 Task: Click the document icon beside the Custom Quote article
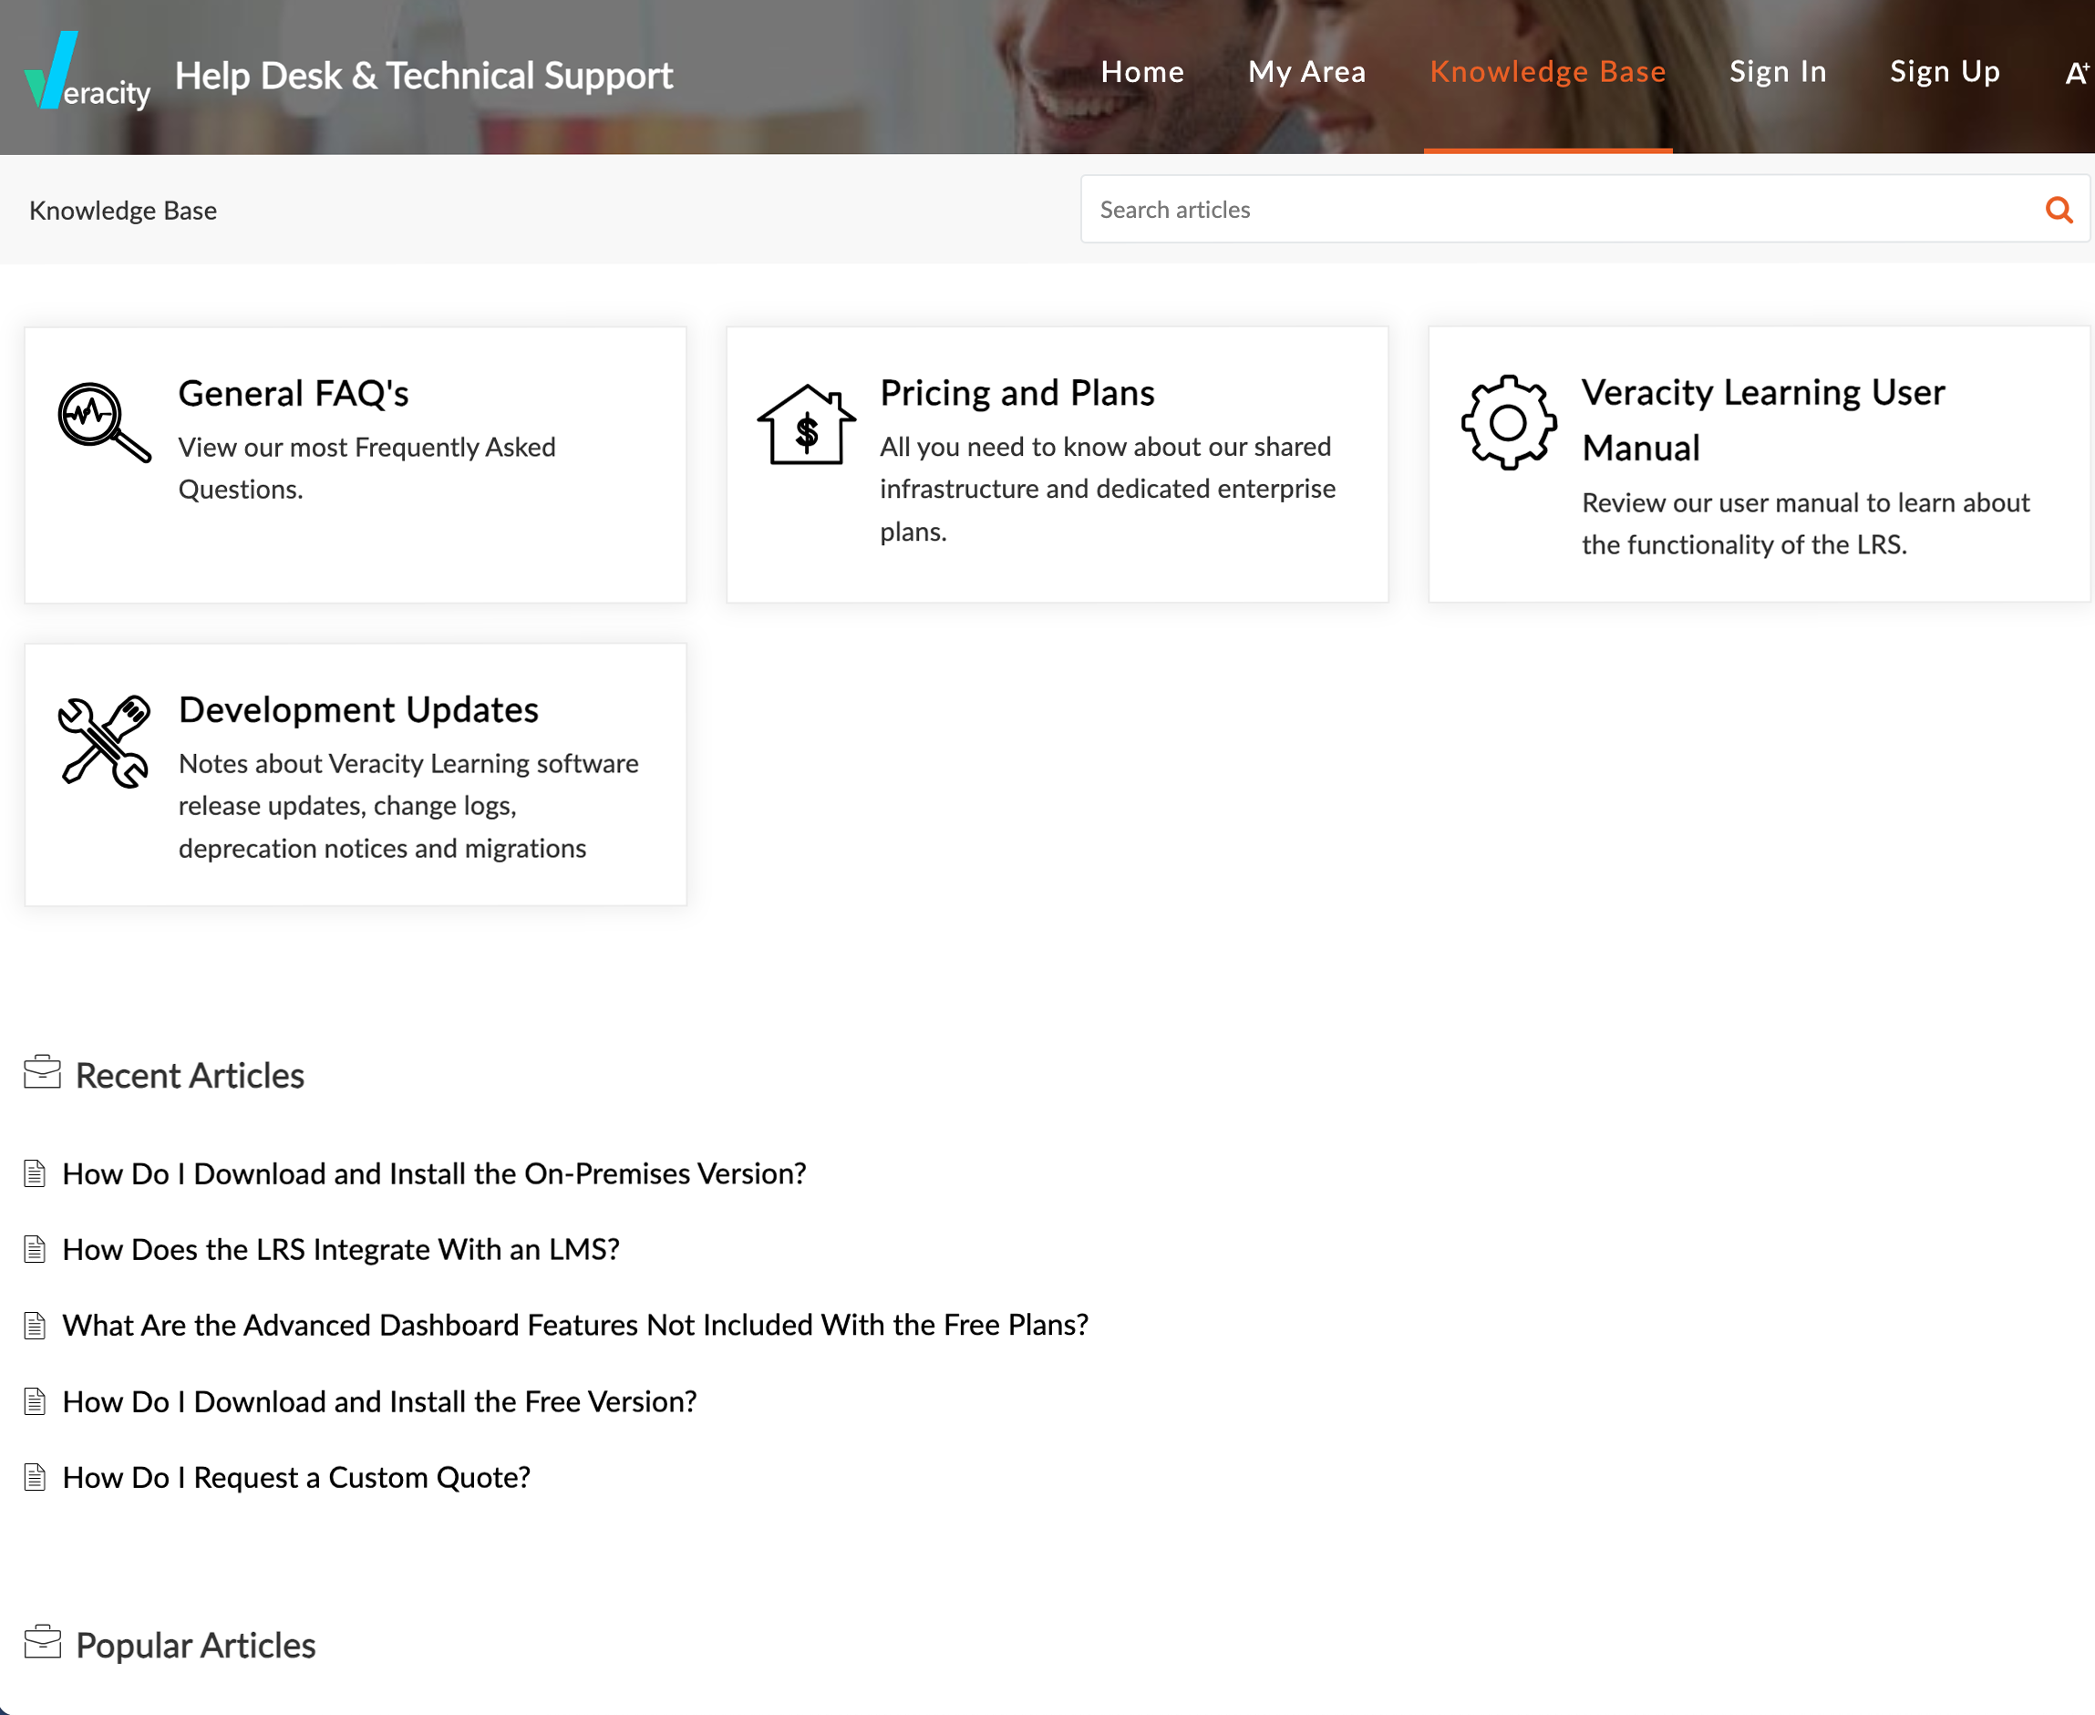click(35, 1477)
